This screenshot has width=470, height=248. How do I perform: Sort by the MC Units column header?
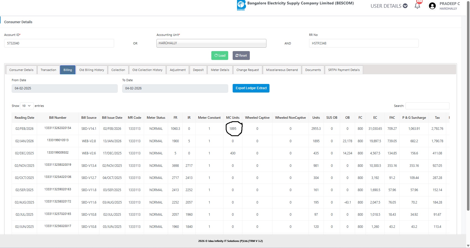coord(233,118)
